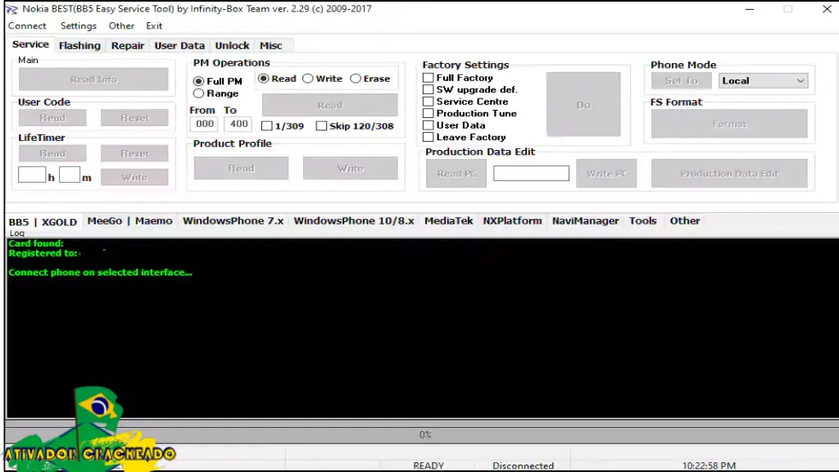Click the Production Data code input field

click(531, 174)
